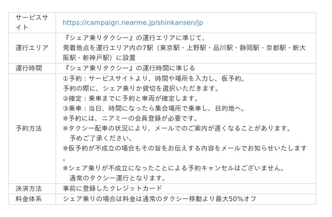Click the 予めご了承ください text
The image size is (332, 217).
click(x=101, y=138)
